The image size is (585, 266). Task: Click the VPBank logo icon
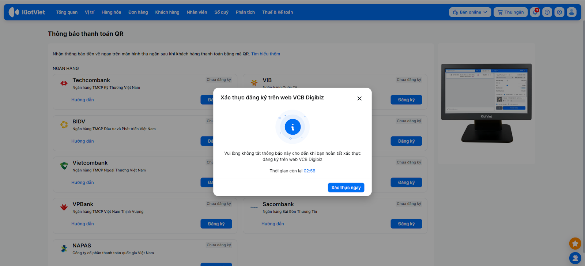(64, 207)
